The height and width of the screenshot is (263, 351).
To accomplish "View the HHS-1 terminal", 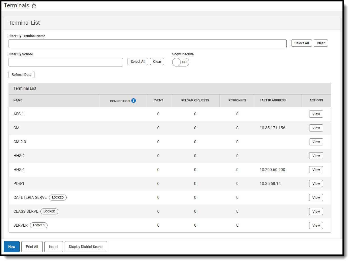I will pyautogui.click(x=316, y=170).
